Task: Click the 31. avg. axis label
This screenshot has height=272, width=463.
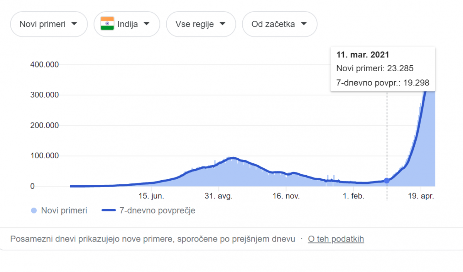Action: tap(218, 196)
